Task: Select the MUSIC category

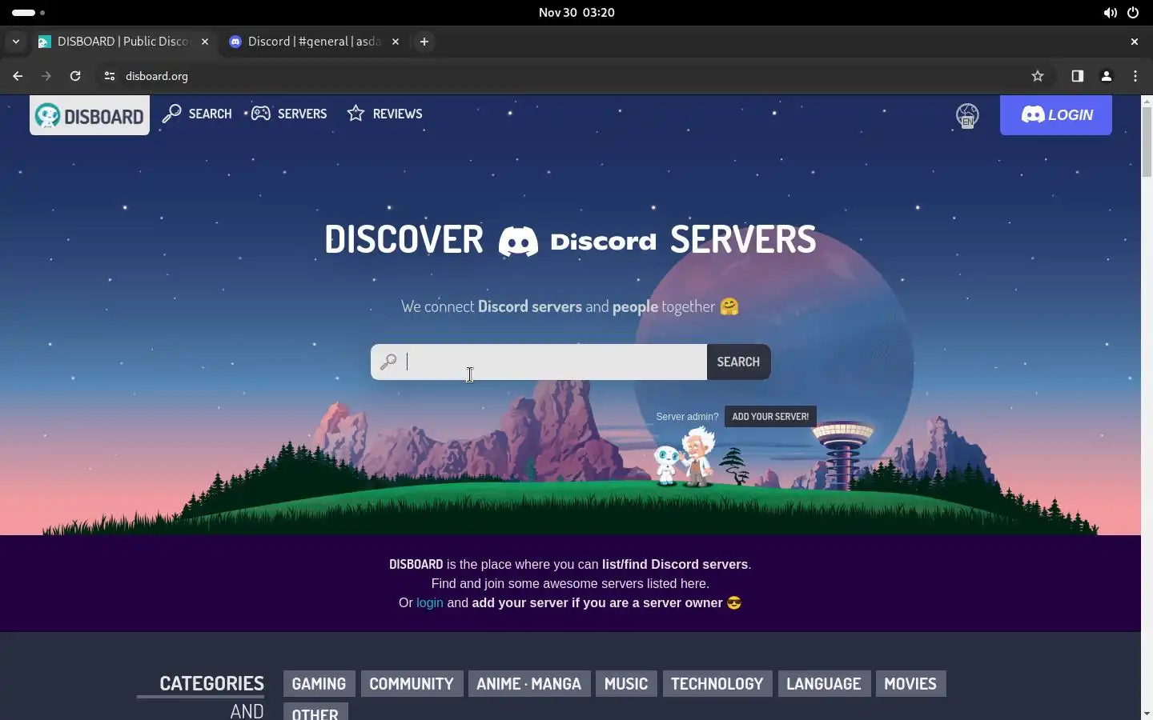Action: click(626, 683)
